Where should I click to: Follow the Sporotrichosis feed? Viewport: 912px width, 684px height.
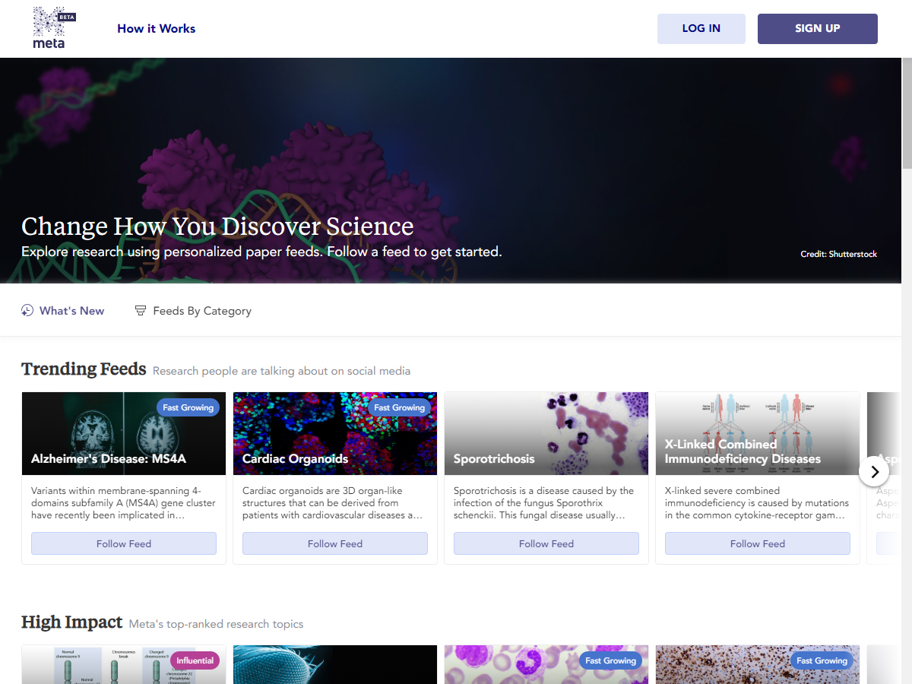coord(546,543)
